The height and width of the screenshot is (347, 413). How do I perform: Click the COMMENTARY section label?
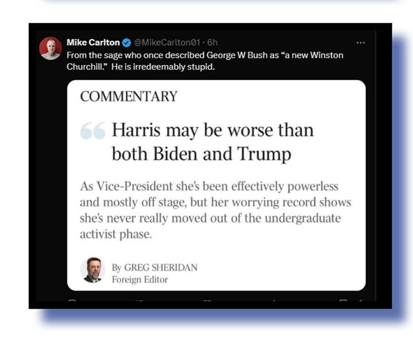coord(129,97)
